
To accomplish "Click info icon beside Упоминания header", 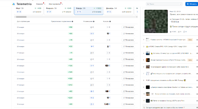I will click(94, 22).
